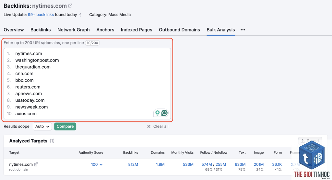Open the Indexed Pages tab

point(136,30)
